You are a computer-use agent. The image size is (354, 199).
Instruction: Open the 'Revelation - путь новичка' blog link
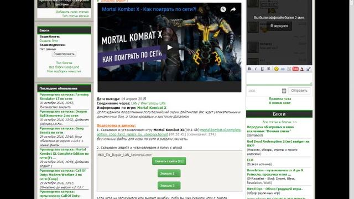275,172
